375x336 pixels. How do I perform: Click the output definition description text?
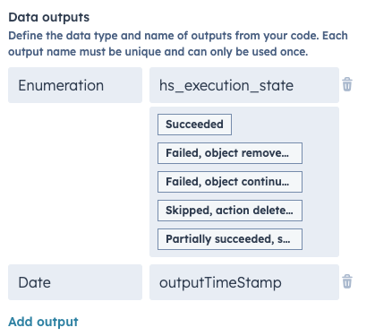click(x=178, y=44)
